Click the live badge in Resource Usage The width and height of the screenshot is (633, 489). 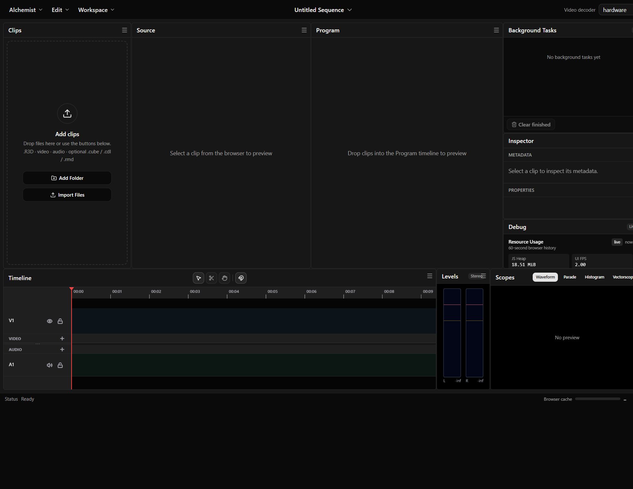[x=617, y=242]
